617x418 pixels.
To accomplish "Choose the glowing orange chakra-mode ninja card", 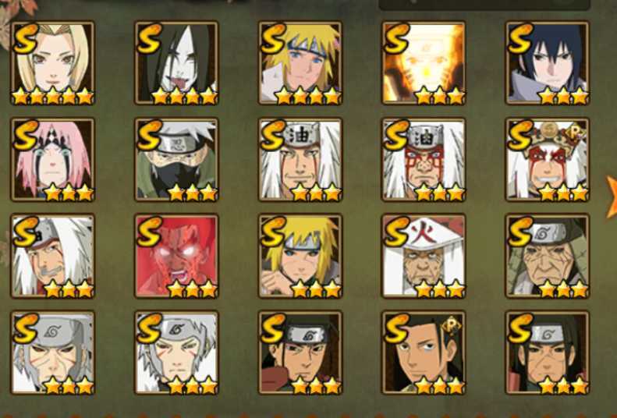I will (424, 63).
